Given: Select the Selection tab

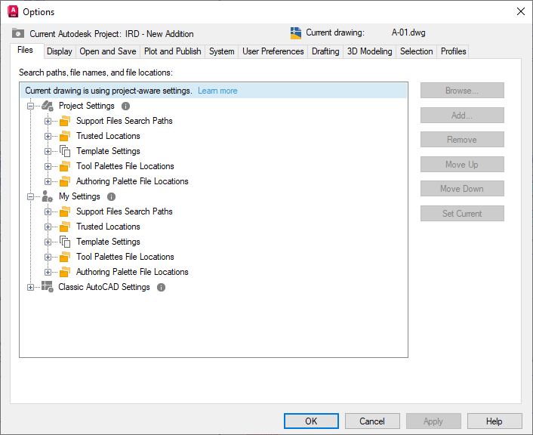Looking at the screenshot, I should [x=417, y=51].
